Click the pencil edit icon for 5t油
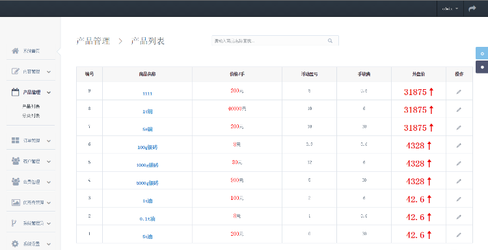The image size is (488, 250). tap(459, 235)
